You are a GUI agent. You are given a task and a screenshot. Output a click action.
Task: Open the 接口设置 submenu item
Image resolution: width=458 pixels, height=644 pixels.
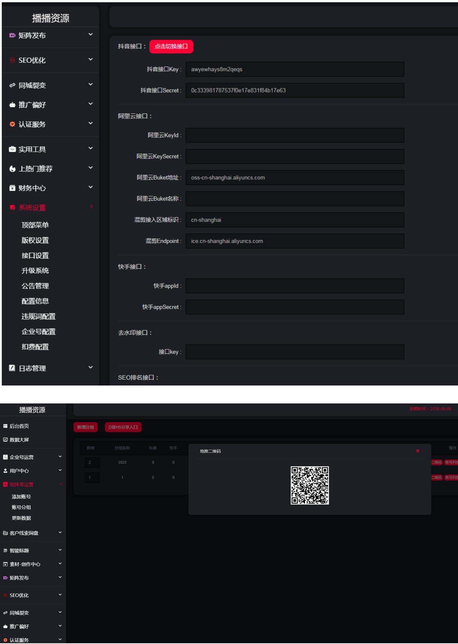(x=35, y=256)
